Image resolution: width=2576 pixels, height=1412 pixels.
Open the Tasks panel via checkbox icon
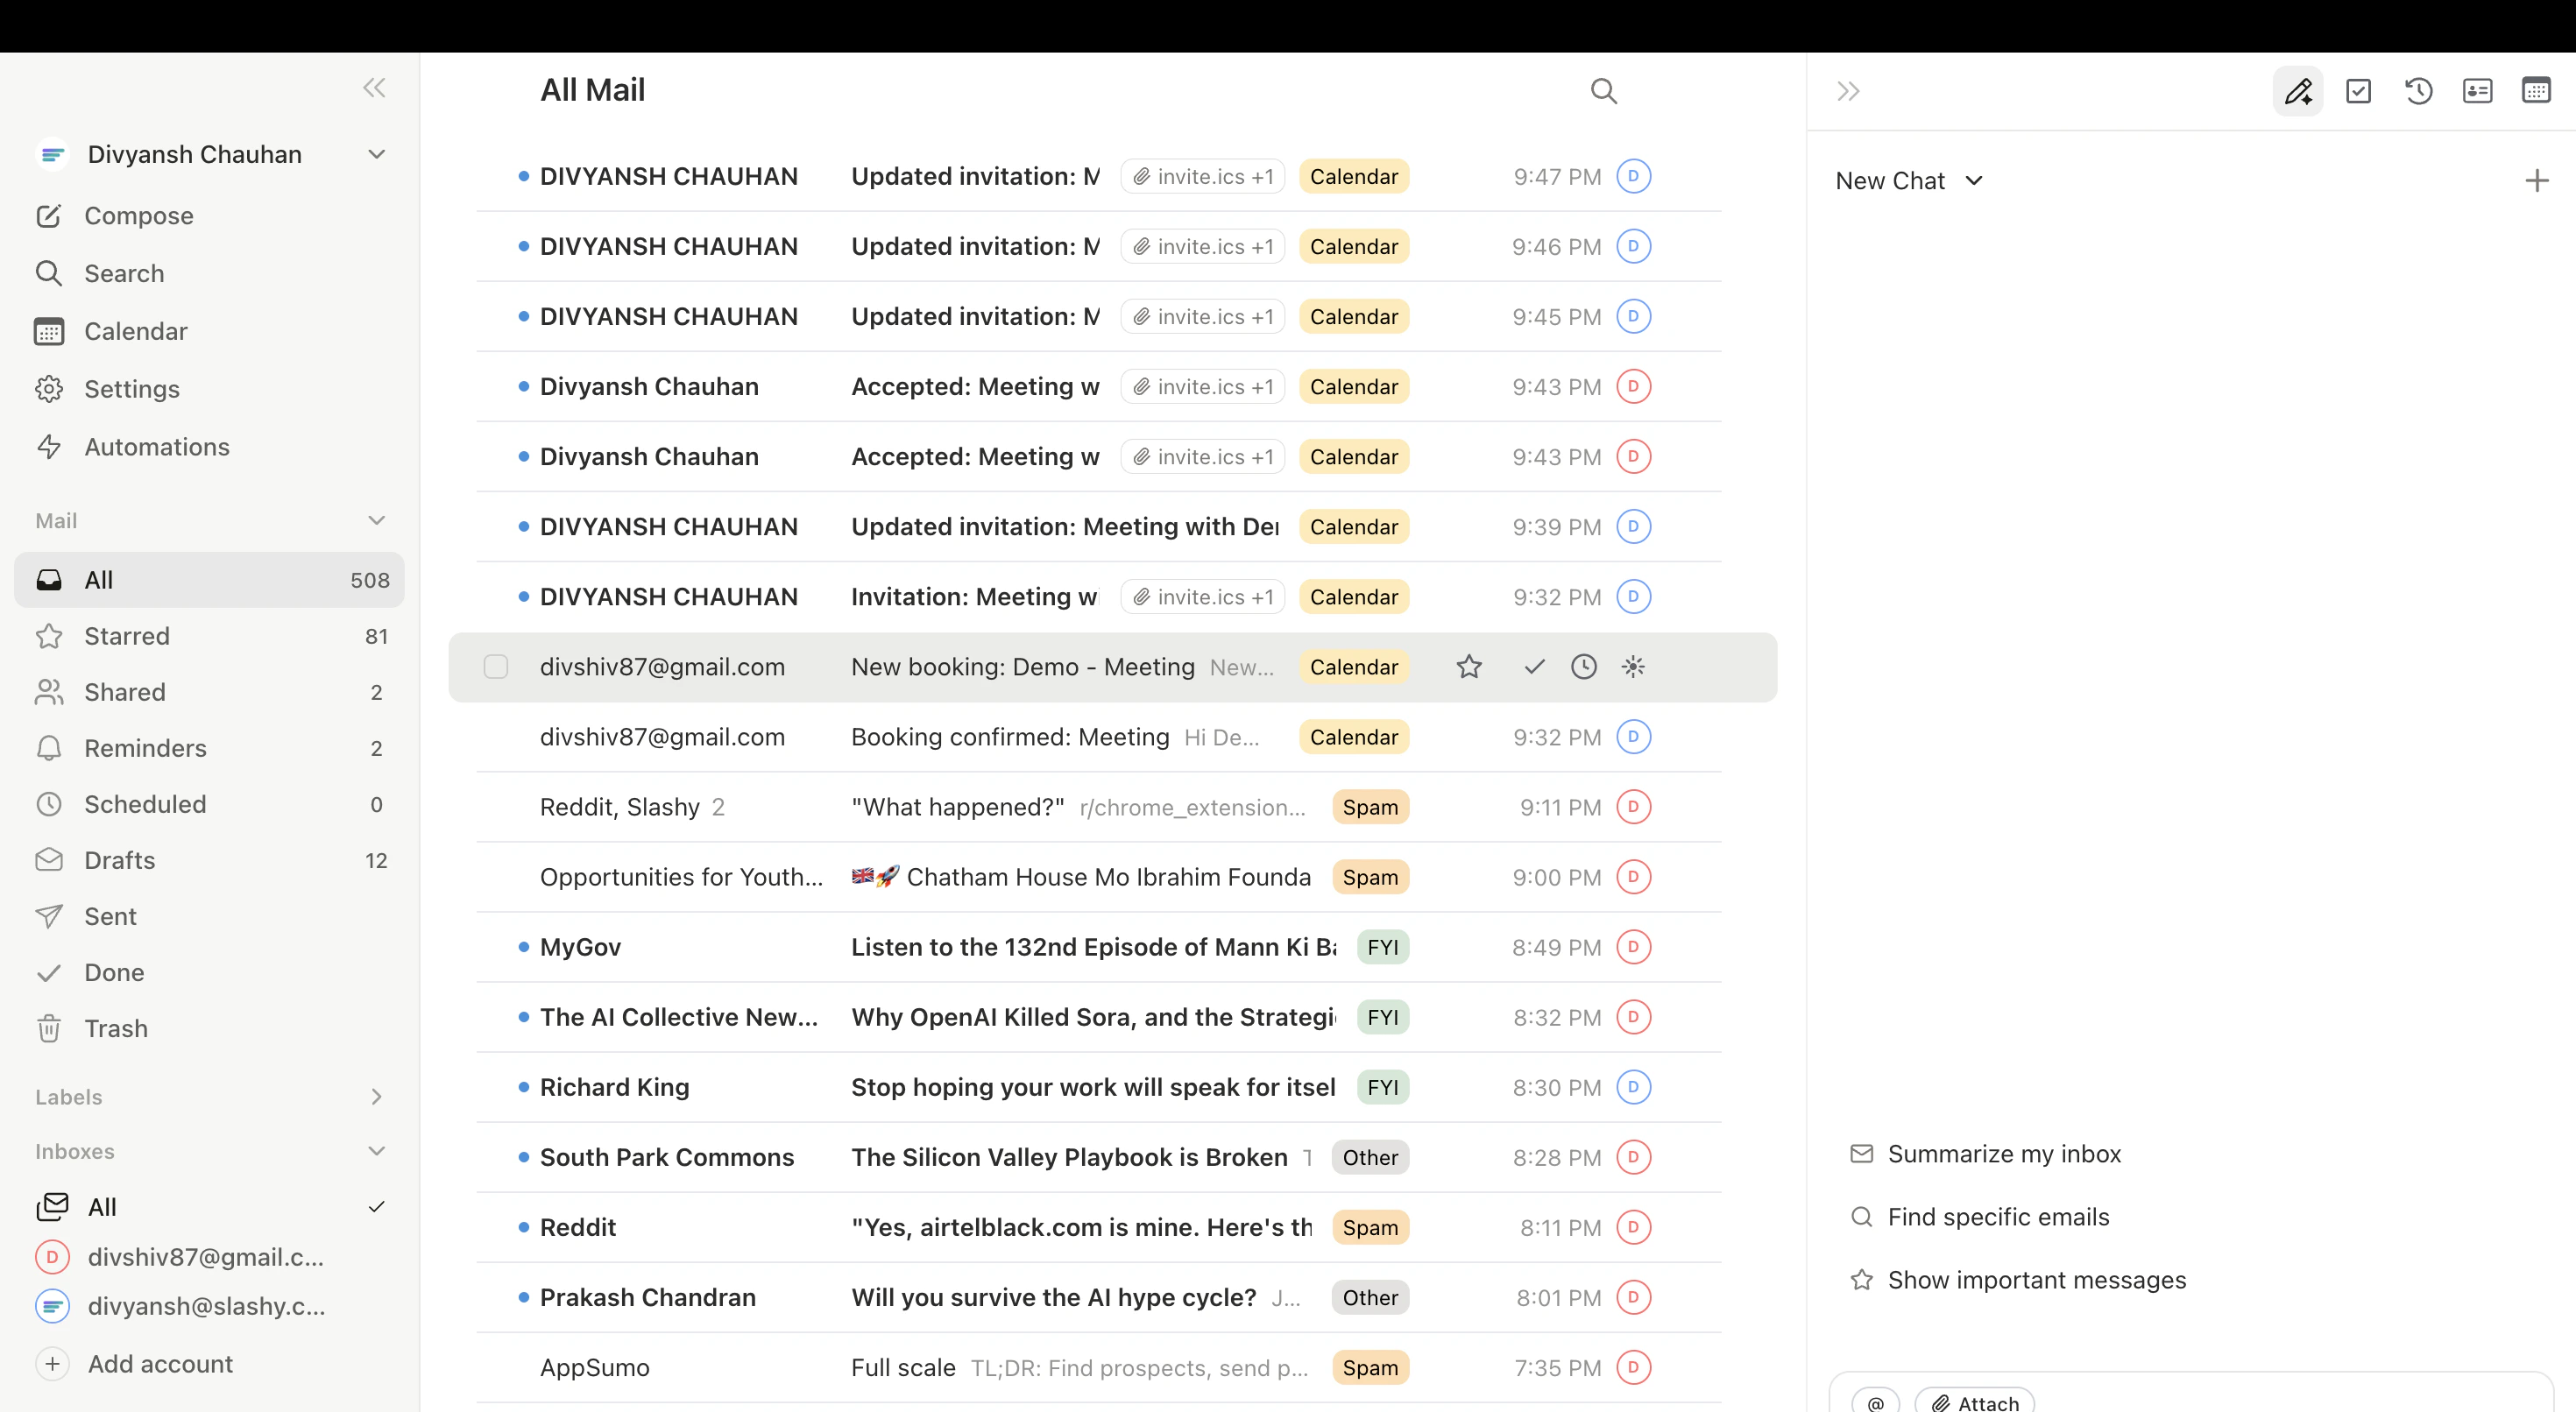pos(2359,91)
